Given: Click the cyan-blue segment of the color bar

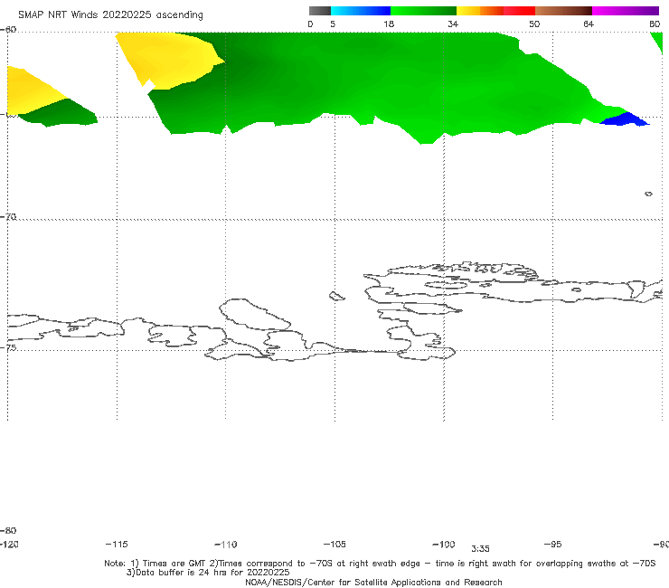Looking at the screenshot, I should 361,11.
